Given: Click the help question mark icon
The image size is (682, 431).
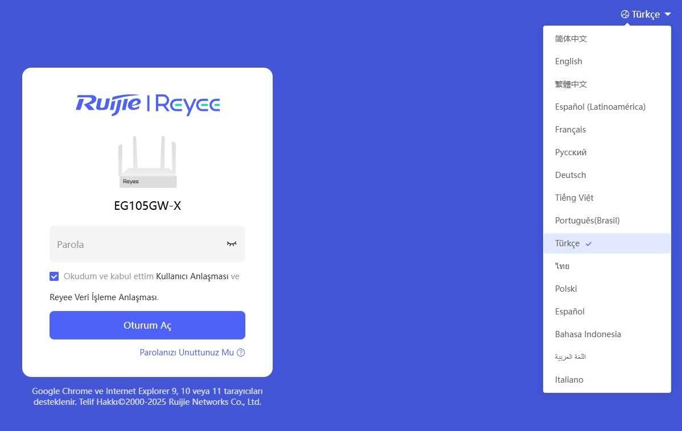Looking at the screenshot, I should (241, 353).
